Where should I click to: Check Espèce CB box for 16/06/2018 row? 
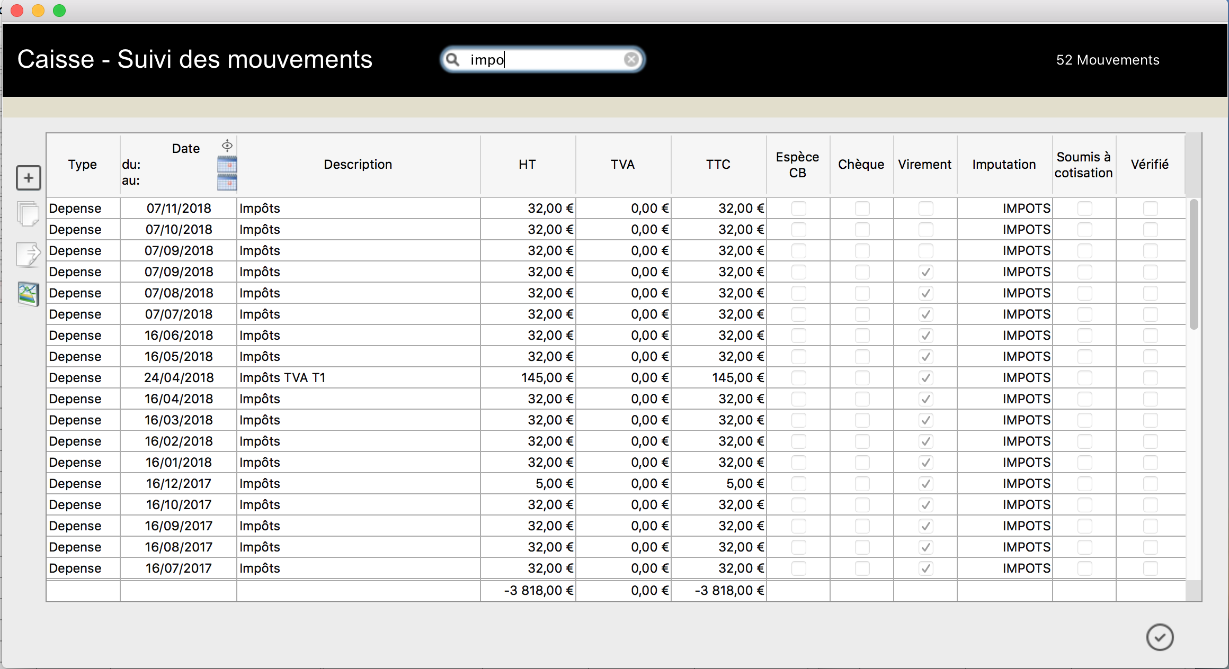tap(798, 336)
